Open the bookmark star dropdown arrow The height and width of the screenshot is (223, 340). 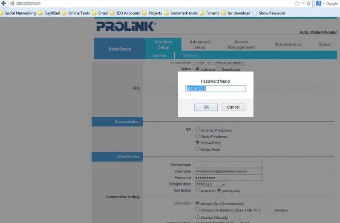[303, 3]
